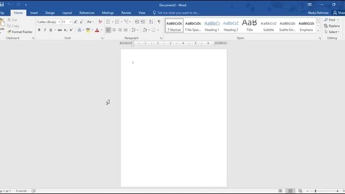The width and height of the screenshot is (345, 194).
Task: Switch to Read Mode view icon
Action: point(280,191)
